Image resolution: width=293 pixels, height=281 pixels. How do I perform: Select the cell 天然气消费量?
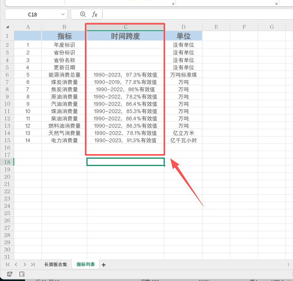[x=64, y=133]
